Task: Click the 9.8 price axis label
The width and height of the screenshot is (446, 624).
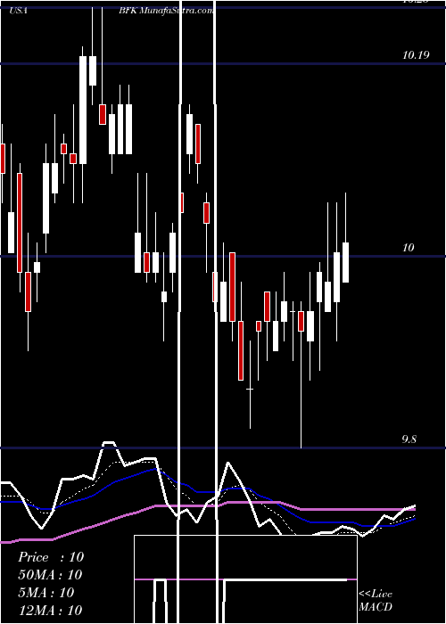Action: tap(409, 439)
